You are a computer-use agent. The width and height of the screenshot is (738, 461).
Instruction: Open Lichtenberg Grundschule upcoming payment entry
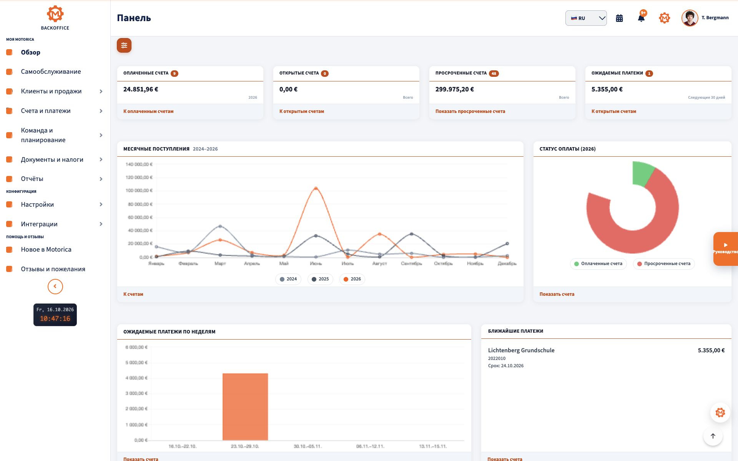pyautogui.click(x=606, y=358)
